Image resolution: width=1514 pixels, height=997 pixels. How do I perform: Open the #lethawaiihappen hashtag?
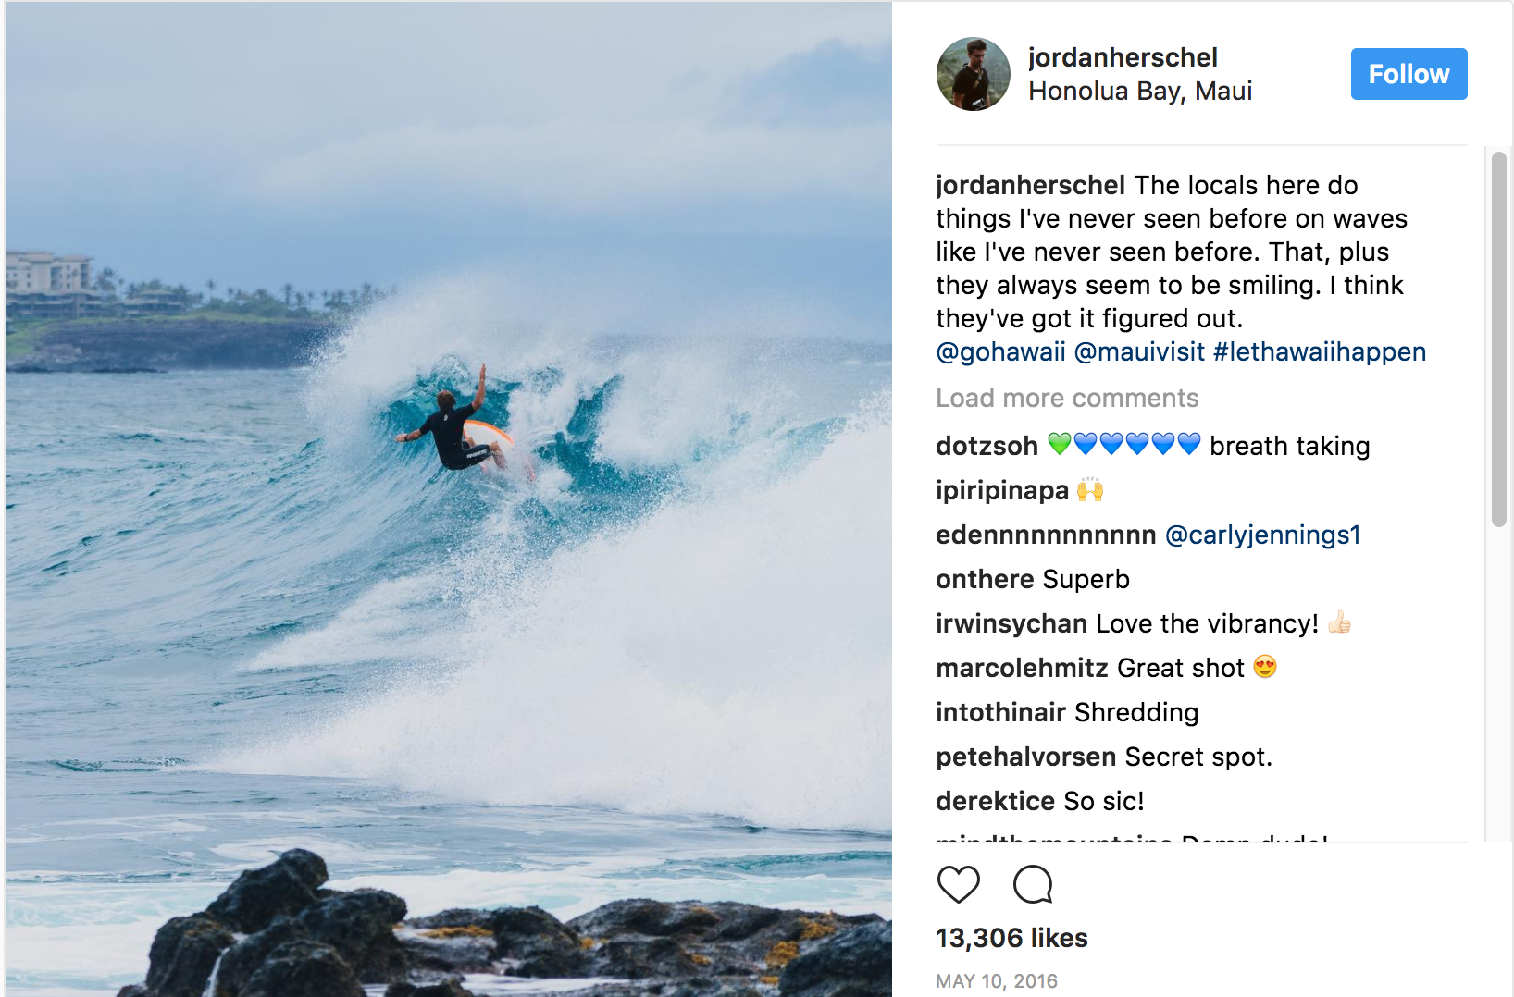coord(1320,351)
